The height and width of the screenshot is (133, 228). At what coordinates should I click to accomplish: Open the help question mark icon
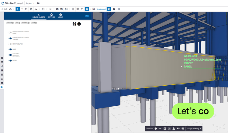(109, 9)
